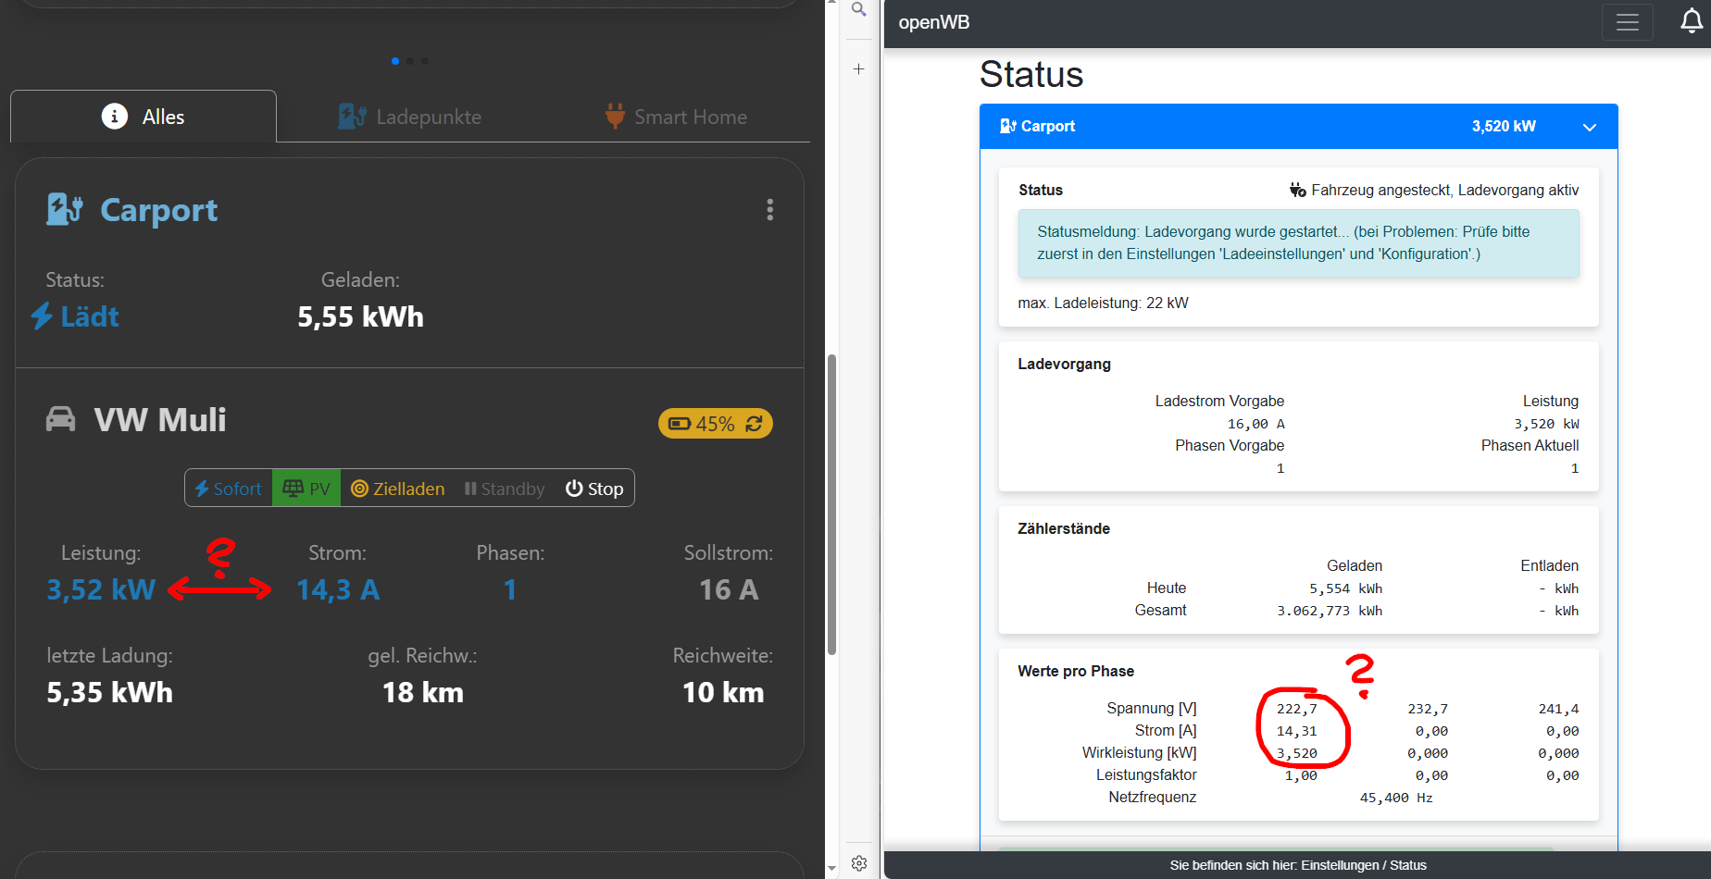1711x879 pixels.
Task: Refresh the VW Muli battery state
Action: click(755, 423)
